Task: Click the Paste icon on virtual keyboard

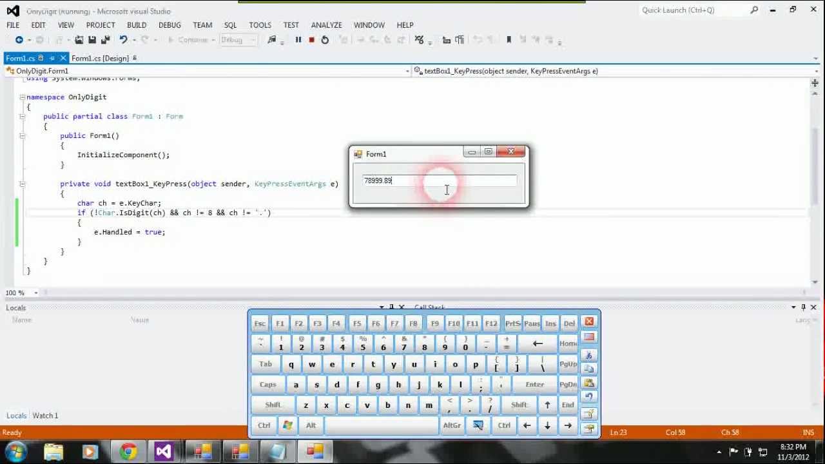Action: [x=588, y=383]
